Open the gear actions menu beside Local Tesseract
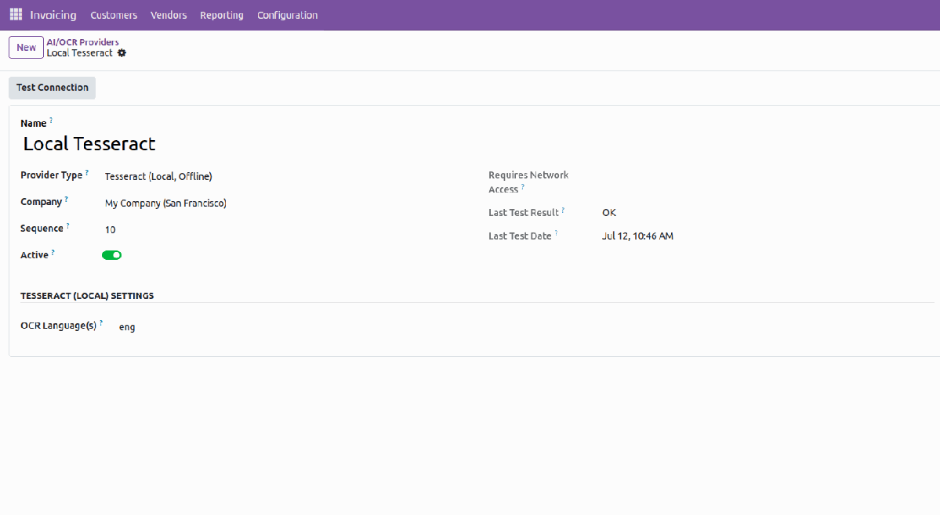Screen dimensions: 940x515 (122, 52)
